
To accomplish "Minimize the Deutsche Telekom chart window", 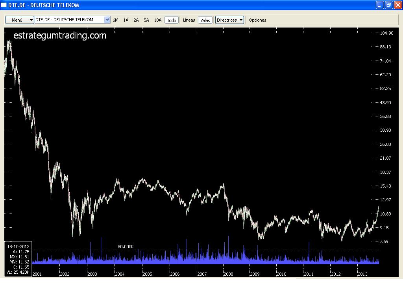I will 380,5.
